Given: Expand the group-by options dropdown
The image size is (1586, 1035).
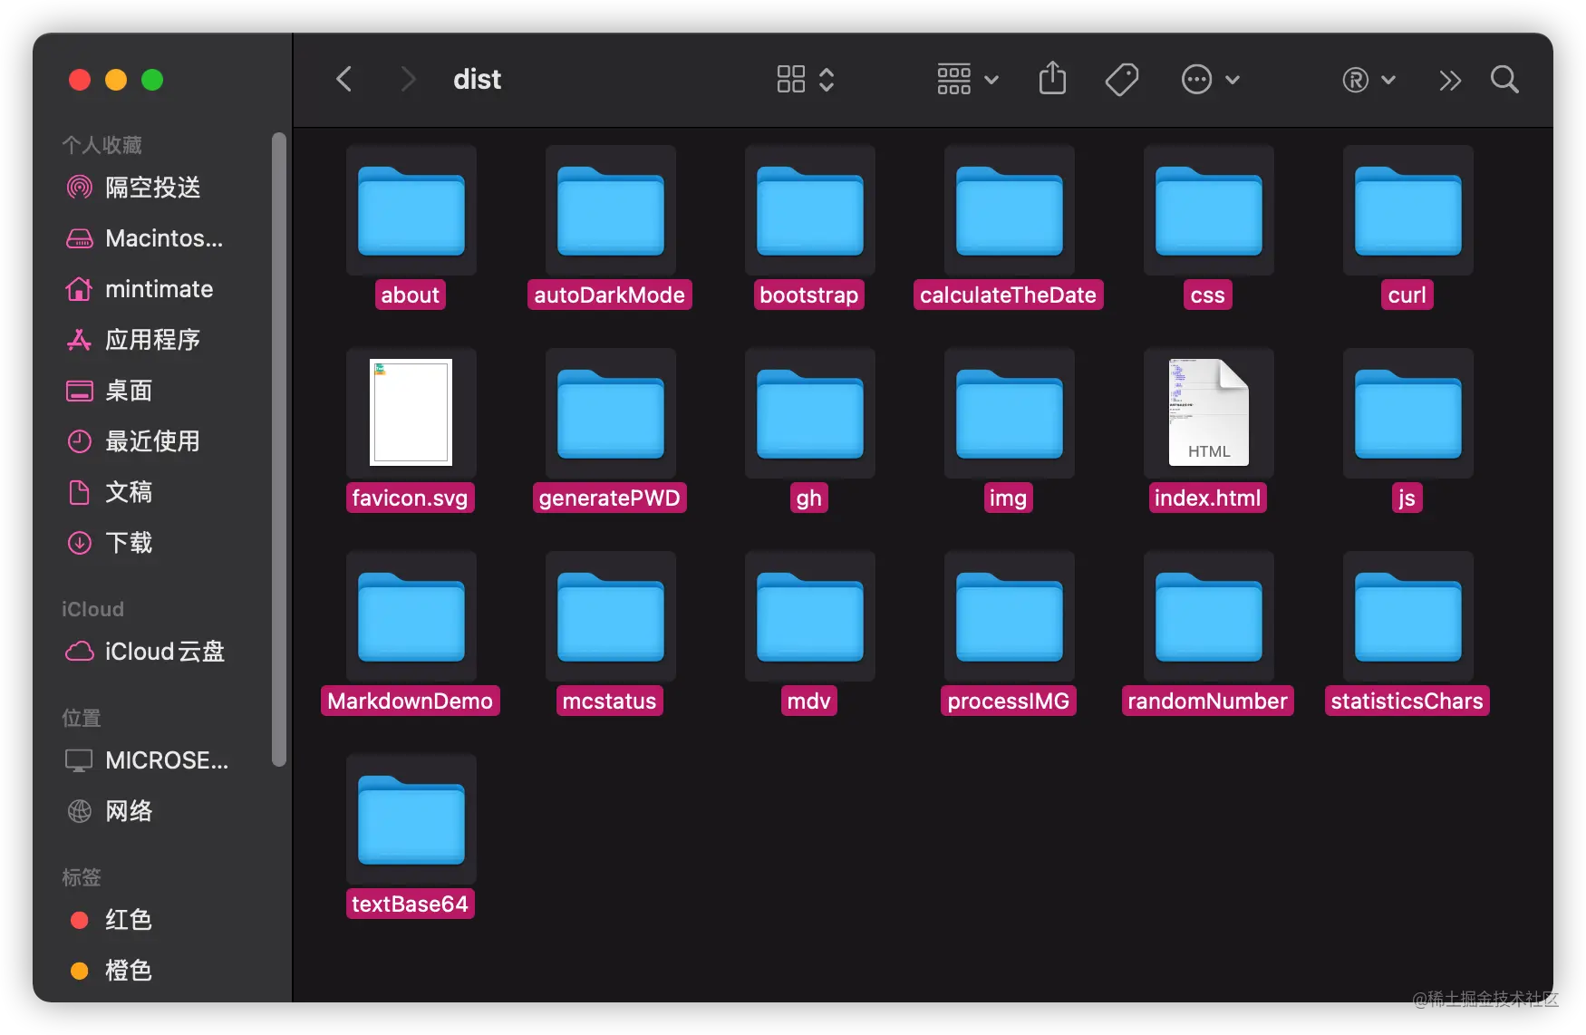Looking at the screenshot, I should coord(967,79).
